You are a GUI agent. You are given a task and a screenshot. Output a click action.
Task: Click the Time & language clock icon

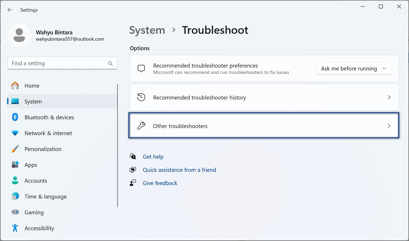(15, 196)
